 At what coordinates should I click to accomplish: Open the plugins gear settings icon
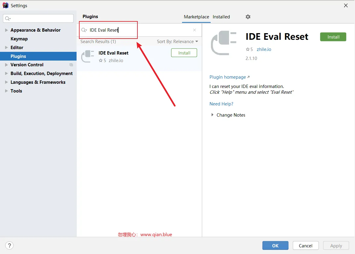point(248,17)
